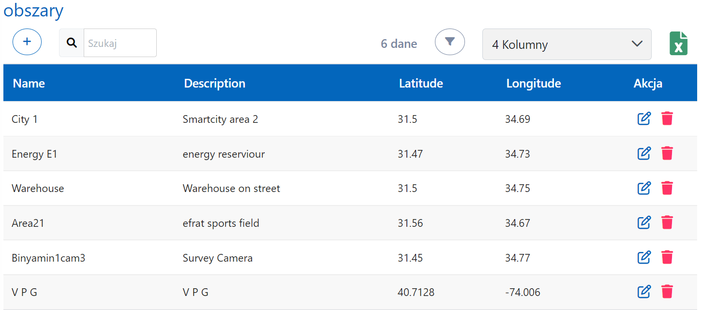702x310 pixels.
Task: Open the 4 Kolumny columns dropdown
Action: (567, 44)
